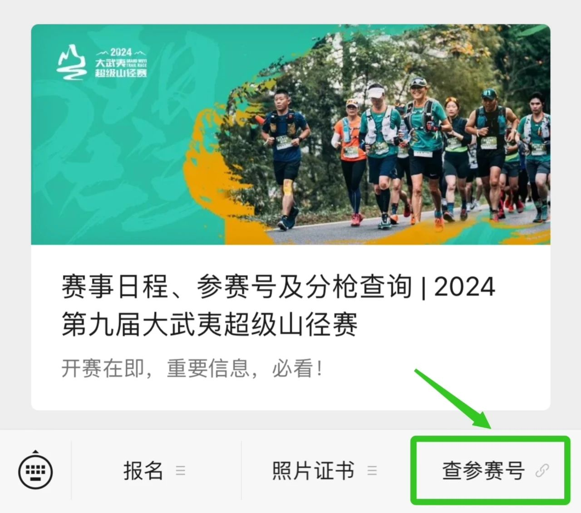Open the article banner image
Image resolution: width=581 pixels, height=513 pixels.
pos(290,134)
